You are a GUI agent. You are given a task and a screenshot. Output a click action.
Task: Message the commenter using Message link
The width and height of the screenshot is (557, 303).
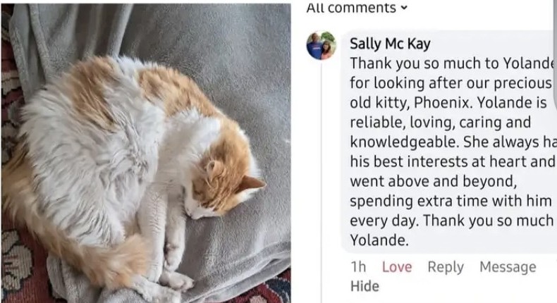click(x=508, y=266)
